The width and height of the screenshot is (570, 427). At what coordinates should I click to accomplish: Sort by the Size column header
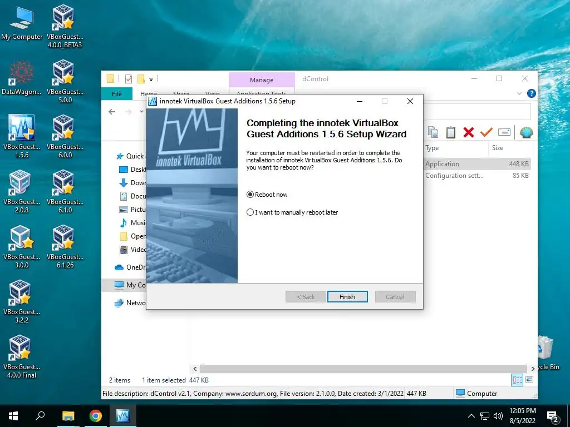[510, 148]
